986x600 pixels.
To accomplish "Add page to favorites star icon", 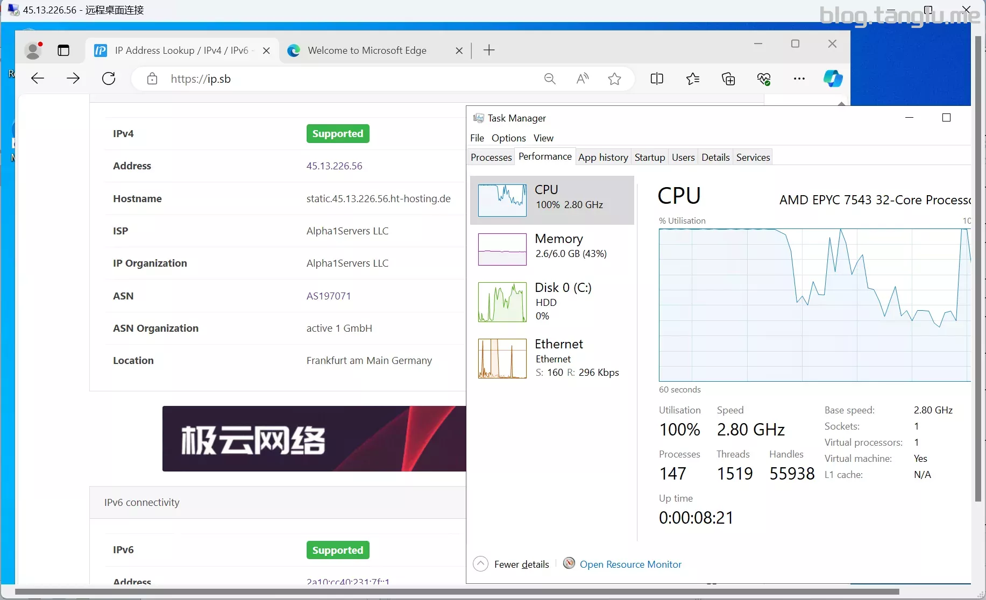I will (x=614, y=79).
